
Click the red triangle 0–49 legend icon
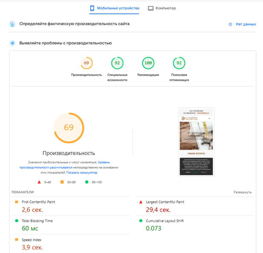pyautogui.click(x=39, y=182)
